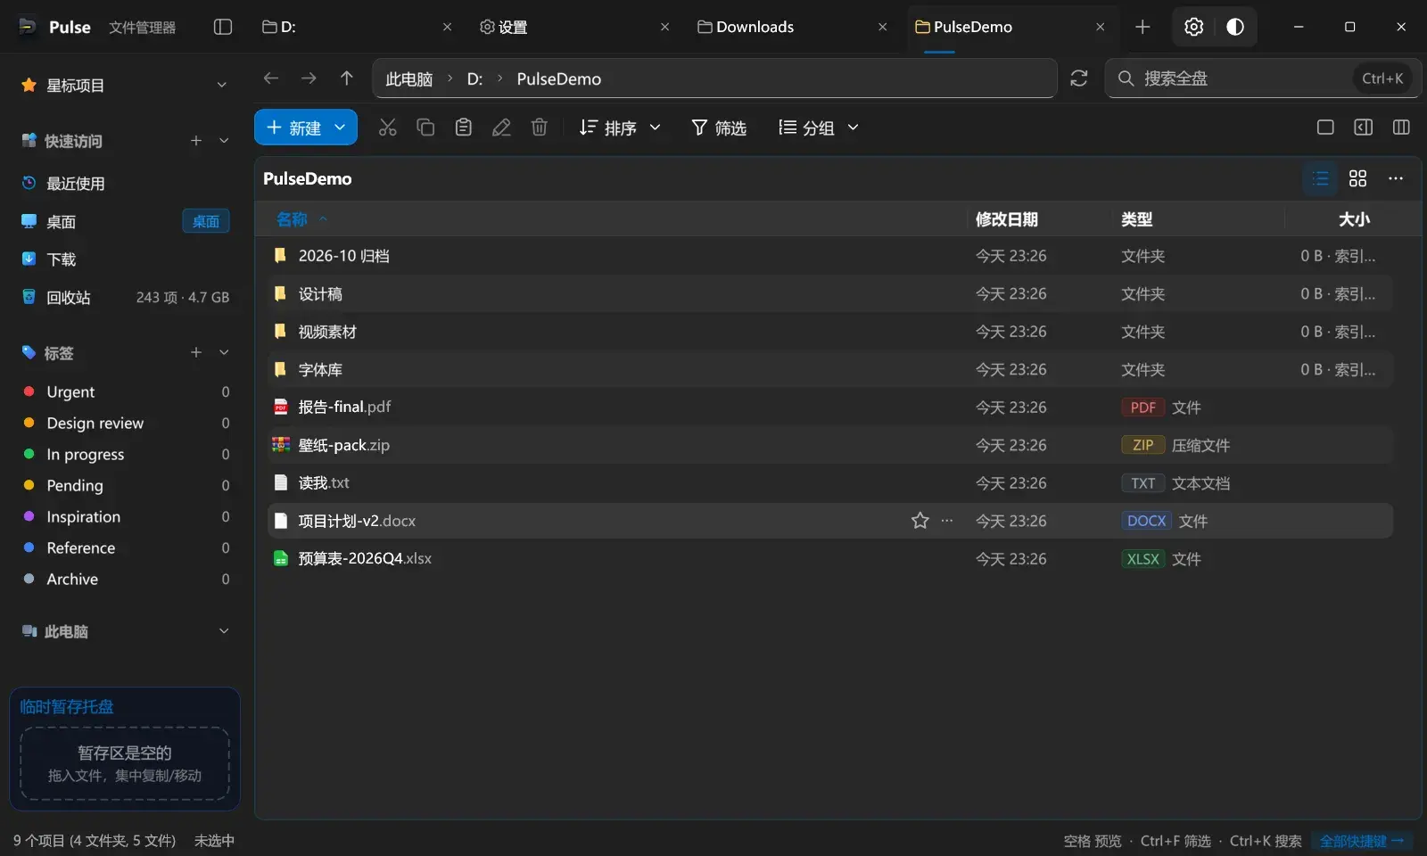Collapse the 星标项目 section
This screenshot has width=1427, height=856.
222,85
